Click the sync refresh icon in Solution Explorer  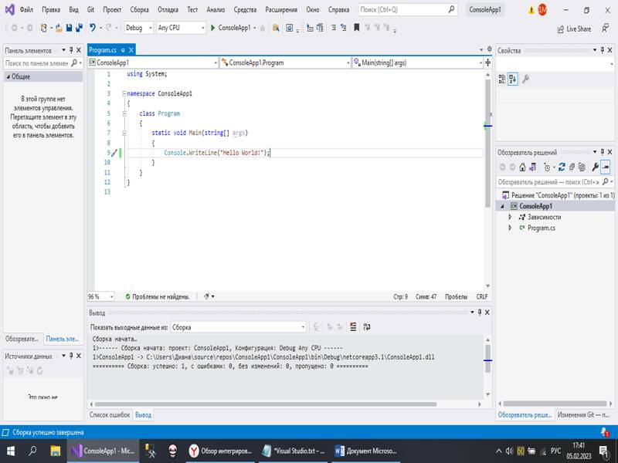562,167
